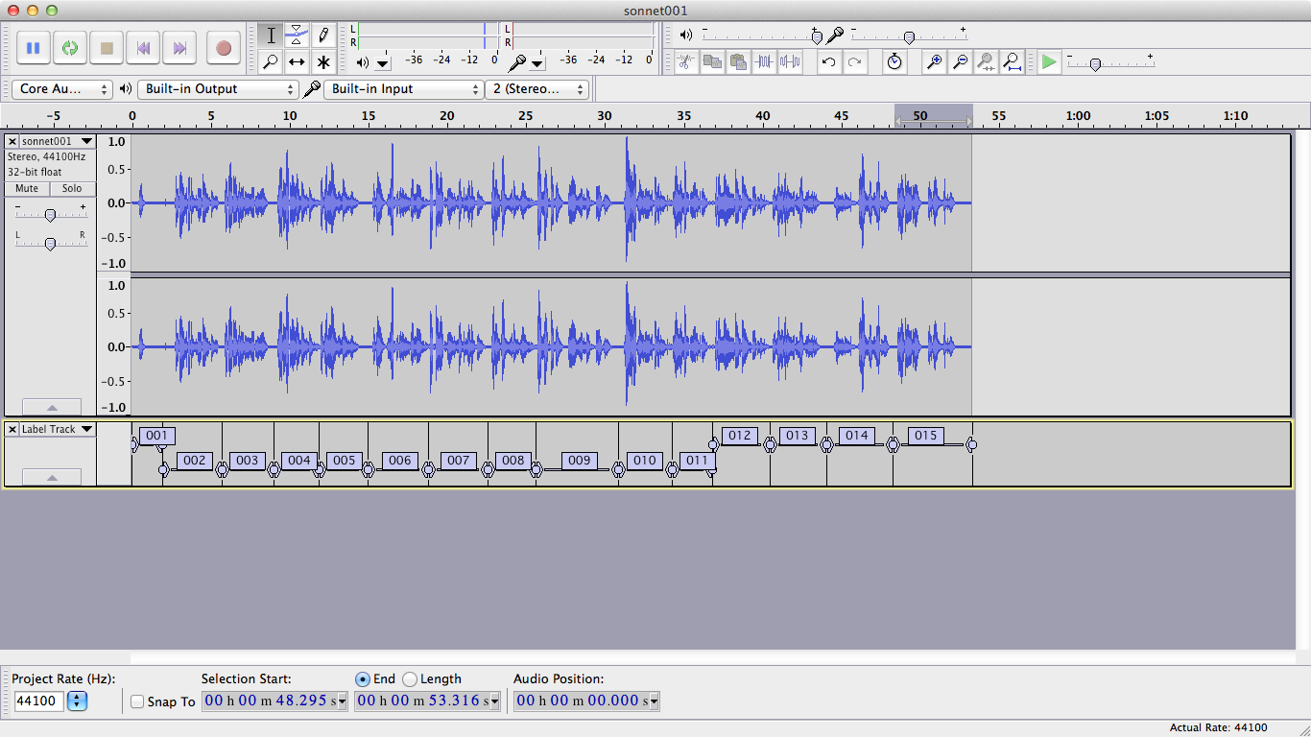Skip to Start of the project

pos(143,48)
